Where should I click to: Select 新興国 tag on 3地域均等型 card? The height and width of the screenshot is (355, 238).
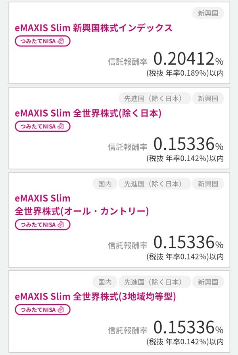click(x=208, y=282)
